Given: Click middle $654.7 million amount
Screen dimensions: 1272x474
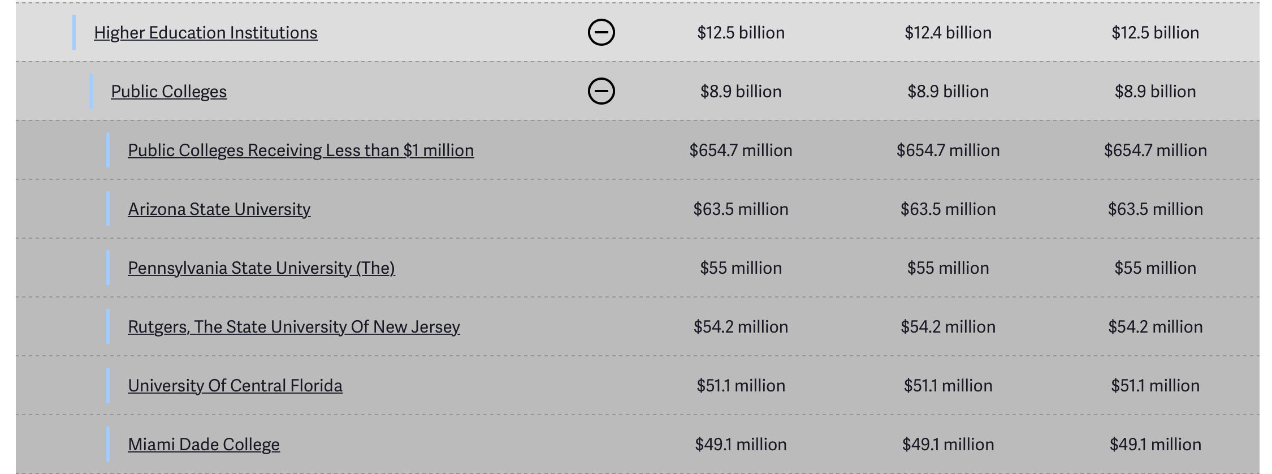Looking at the screenshot, I should [947, 150].
